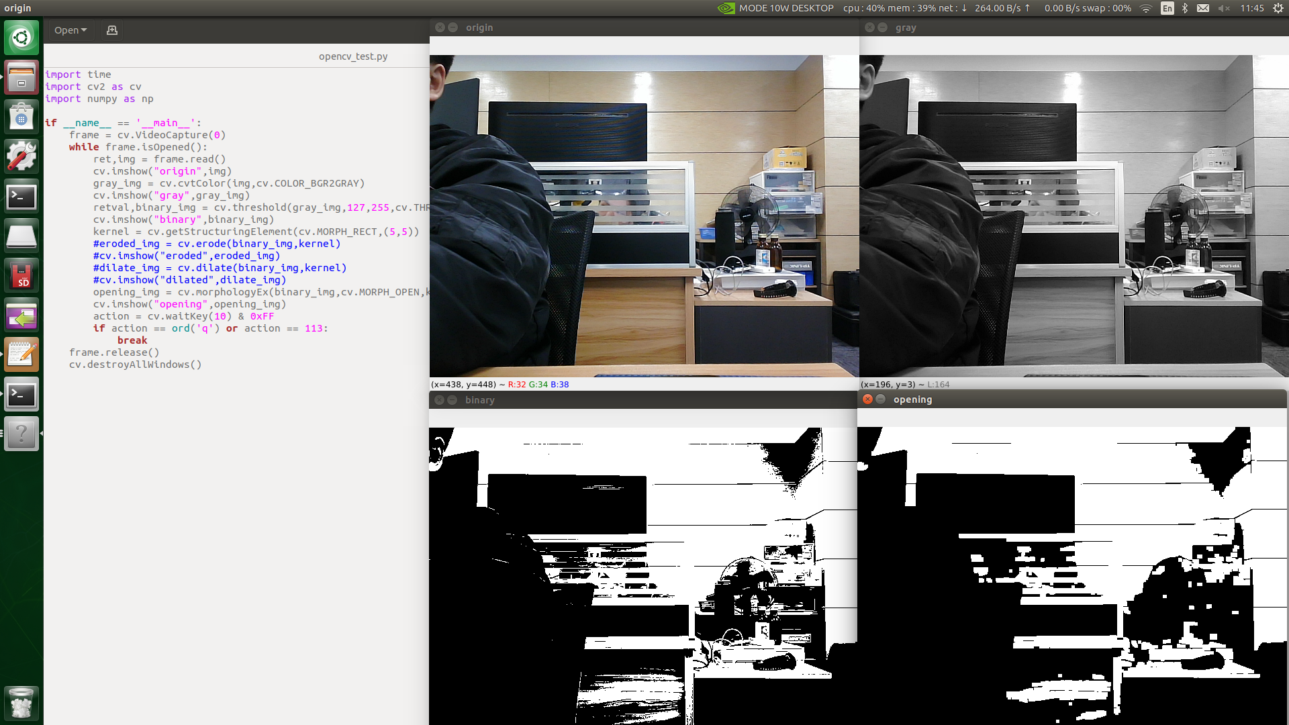The width and height of the screenshot is (1289, 725).
Task: Open the Open file dropdown in gedit
Action: coord(70,30)
